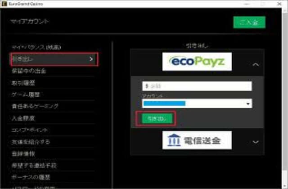Open 入金限度 deposit limit page
This screenshot has height=189, width=288.
(x=22, y=118)
